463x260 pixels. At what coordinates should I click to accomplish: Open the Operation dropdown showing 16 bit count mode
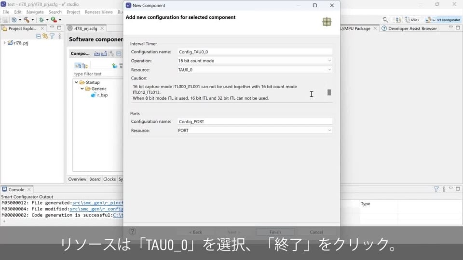click(255, 61)
